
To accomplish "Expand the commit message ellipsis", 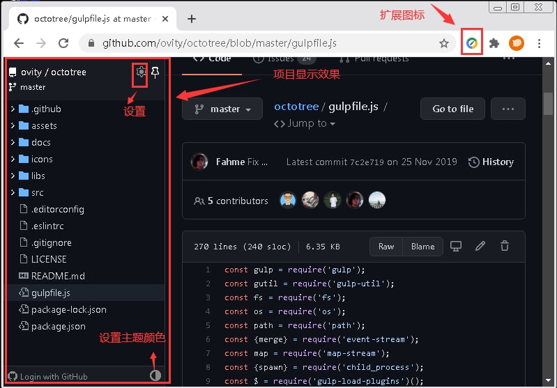I will point(264,163).
